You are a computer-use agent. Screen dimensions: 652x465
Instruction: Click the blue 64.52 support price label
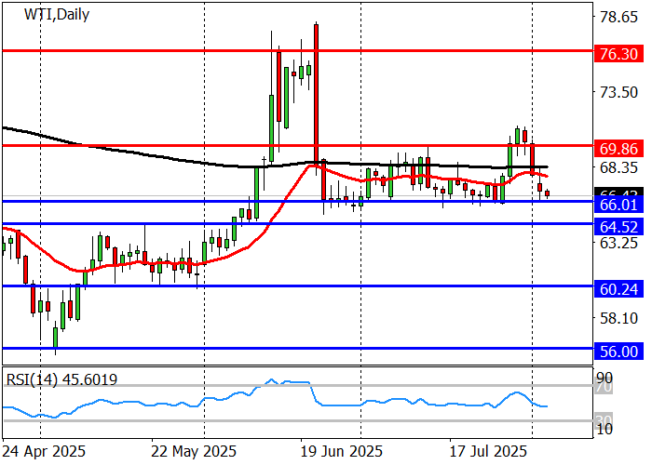[617, 226]
